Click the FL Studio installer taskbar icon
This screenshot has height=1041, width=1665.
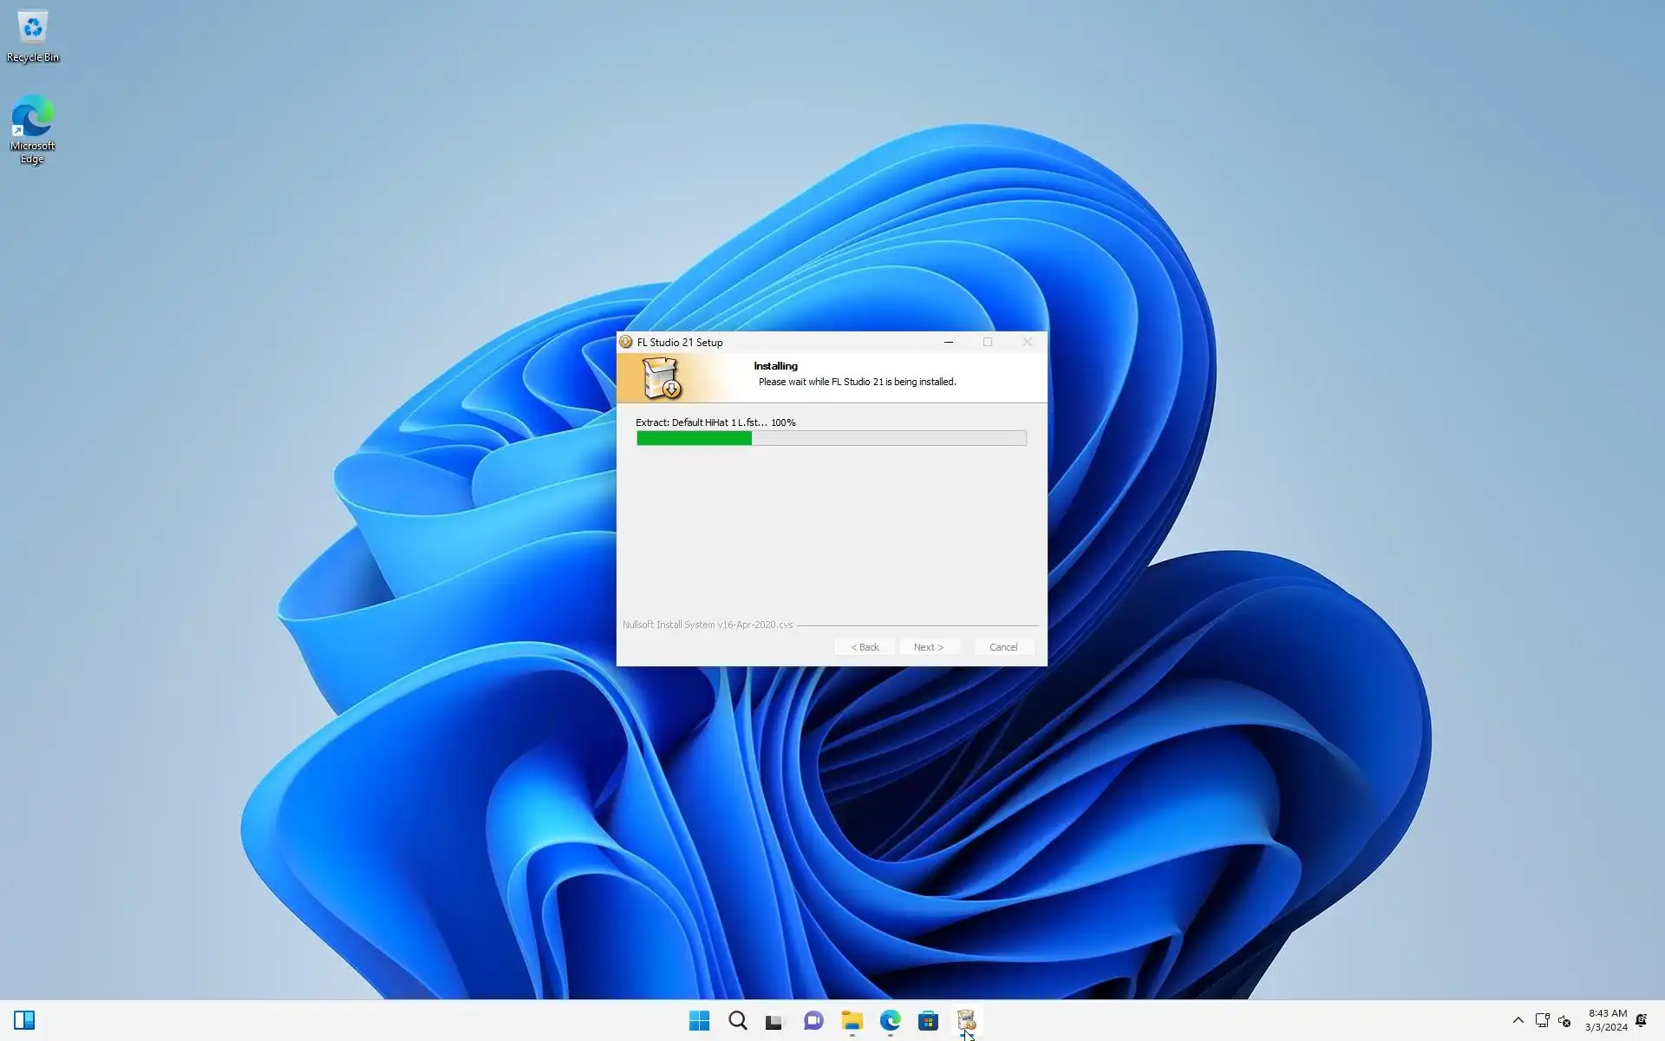coord(966,1020)
